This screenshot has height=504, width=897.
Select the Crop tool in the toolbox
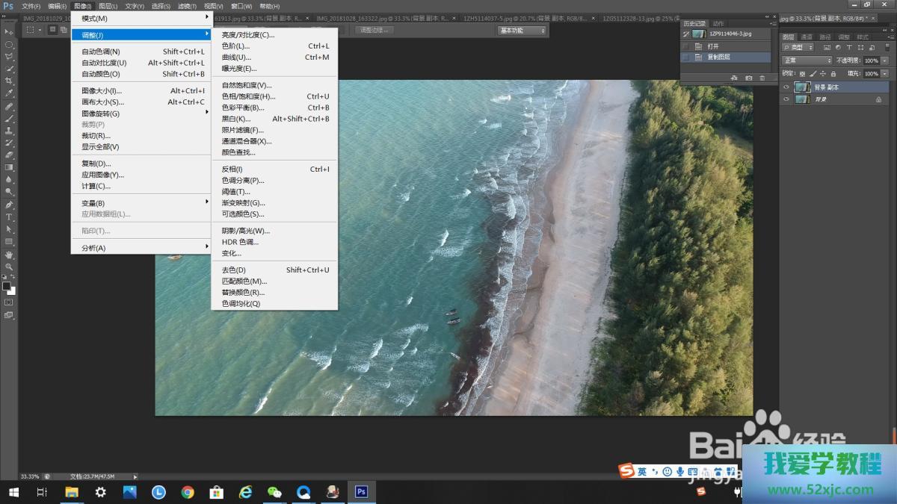pyautogui.click(x=9, y=81)
